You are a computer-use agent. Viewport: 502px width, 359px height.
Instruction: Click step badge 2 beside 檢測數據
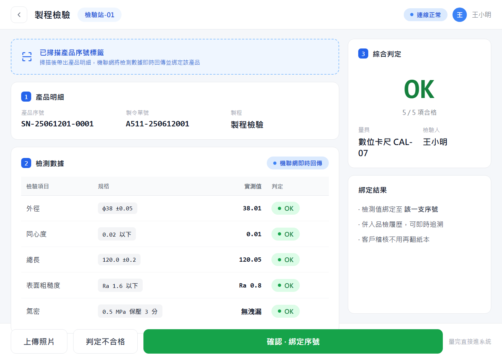[26, 163]
